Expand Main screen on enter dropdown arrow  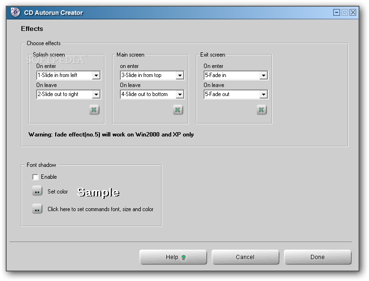coord(180,75)
